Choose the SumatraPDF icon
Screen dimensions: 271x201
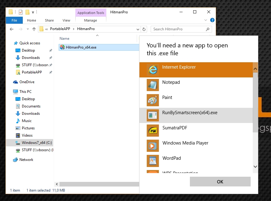tap(153, 131)
